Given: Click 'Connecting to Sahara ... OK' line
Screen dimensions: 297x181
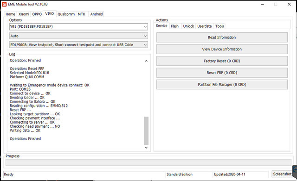Looking at the screenshot, I should click(32, 102).
